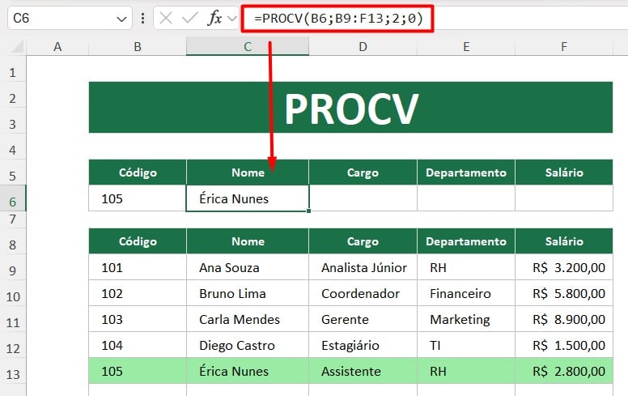Click the Érica Nunes cell in row 13
This screenshot has width=628, height=396.
point(248,371)
